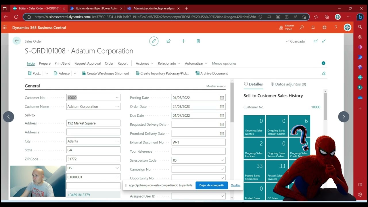The height and width of the screenshot is (207, 368).
Task: Click the pin action bar icon
Action: tap(323, 73)
